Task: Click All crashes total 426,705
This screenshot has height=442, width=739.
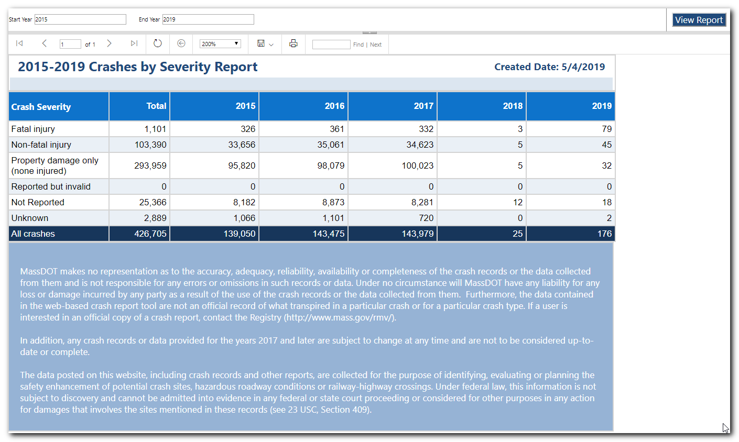Action: click(150, 234)
